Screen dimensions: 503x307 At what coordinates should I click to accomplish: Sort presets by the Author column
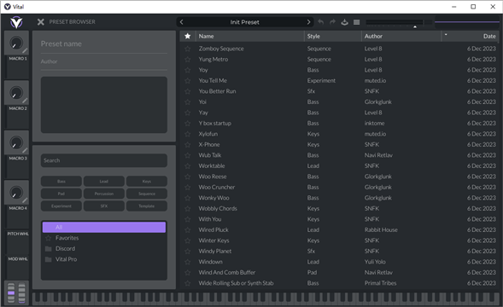tap(401, 36)
